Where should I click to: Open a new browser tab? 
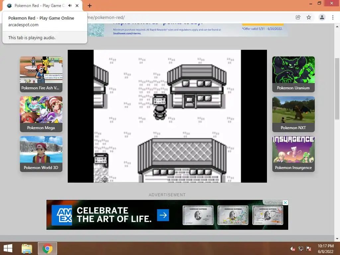(90, 6)
